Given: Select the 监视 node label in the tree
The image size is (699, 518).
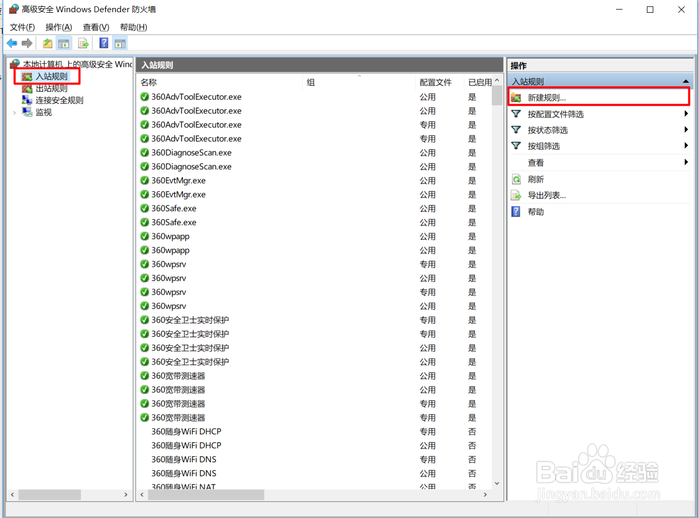Looking at the screenshot, I should (44, 112).
